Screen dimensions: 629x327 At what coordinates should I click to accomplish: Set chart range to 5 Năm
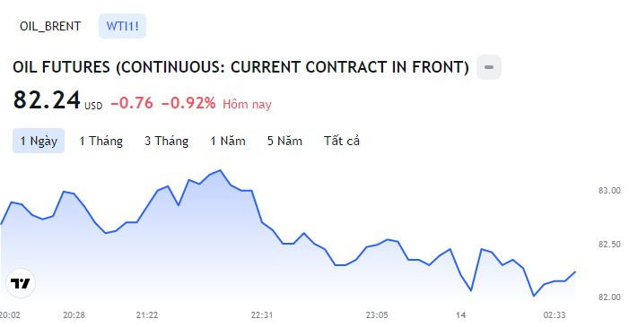coord(284,141)
